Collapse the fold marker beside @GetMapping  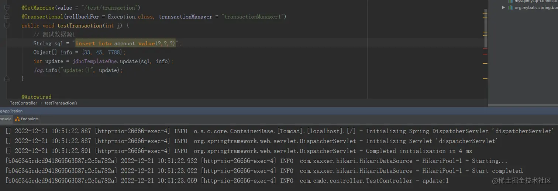tap(7, 8)
